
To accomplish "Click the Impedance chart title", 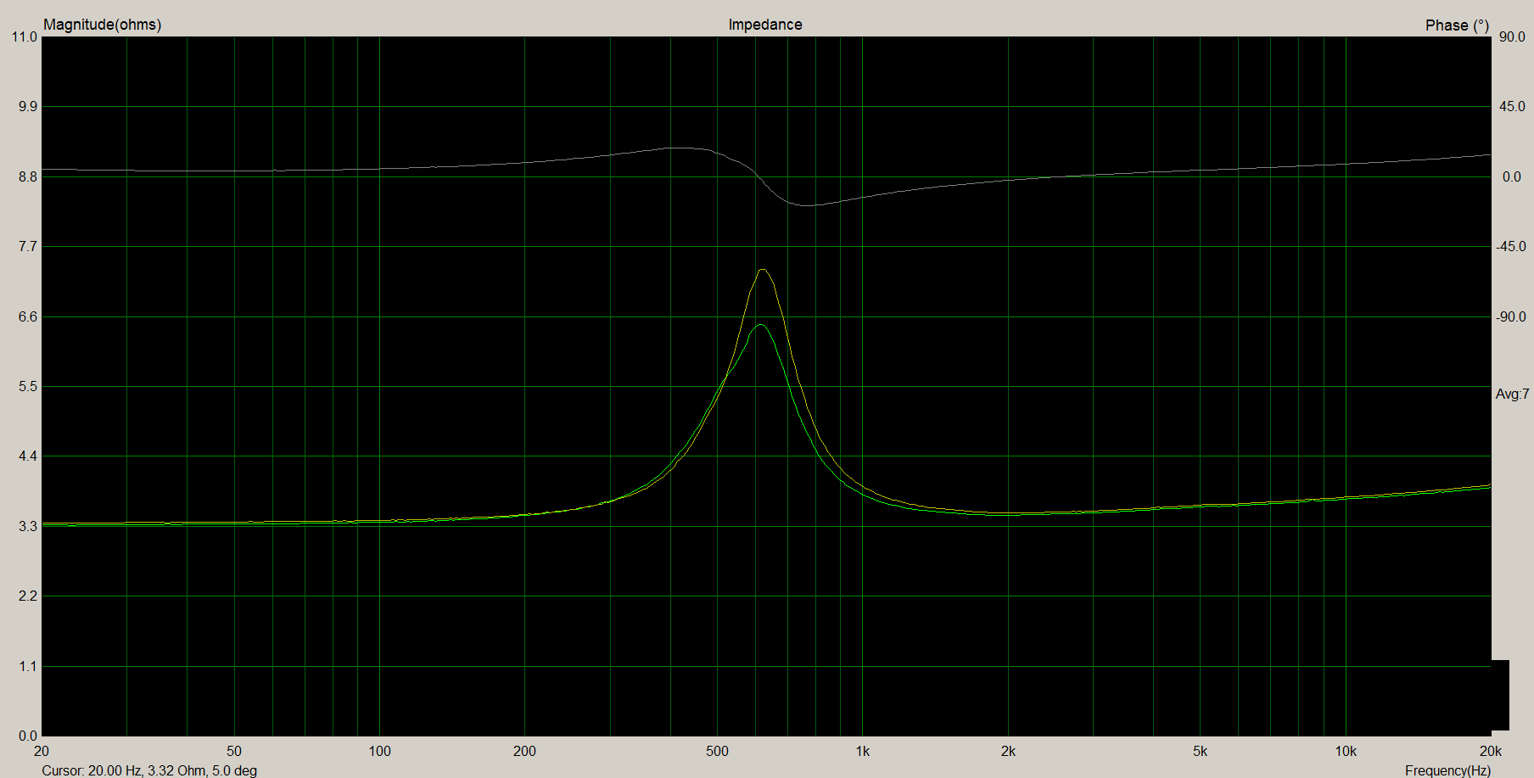I will [x=764, y=25].
